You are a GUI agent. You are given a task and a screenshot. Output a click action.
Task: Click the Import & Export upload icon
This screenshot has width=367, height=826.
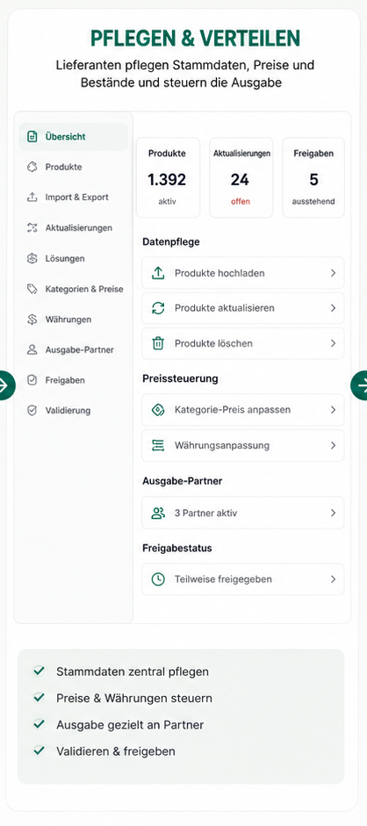coord(32,198)
